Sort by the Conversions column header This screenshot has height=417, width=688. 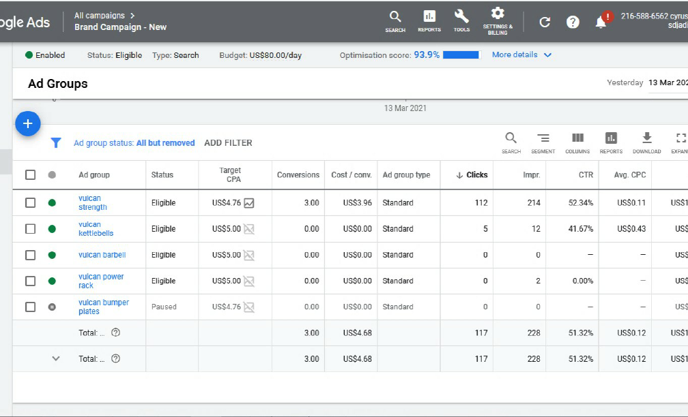coord(298,174)
